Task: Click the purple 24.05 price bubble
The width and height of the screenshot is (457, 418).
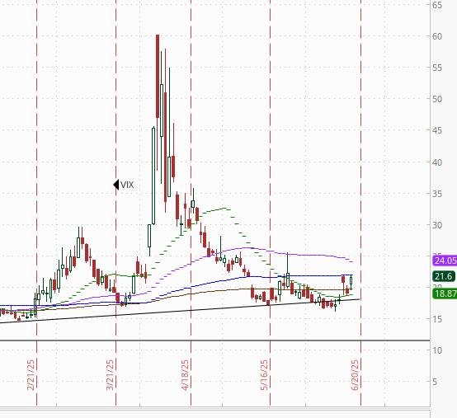Action: [445, 261]
